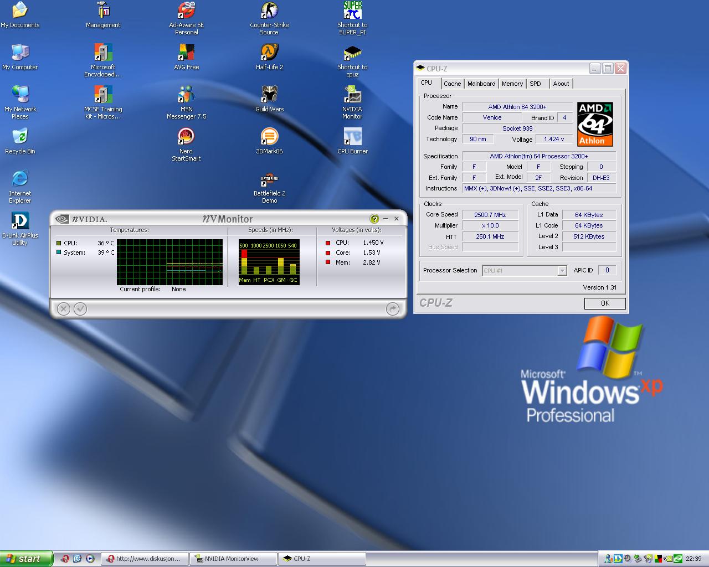
Task: Select the Shortcut to SUPER_PI icon
Action: coord(352,18)
